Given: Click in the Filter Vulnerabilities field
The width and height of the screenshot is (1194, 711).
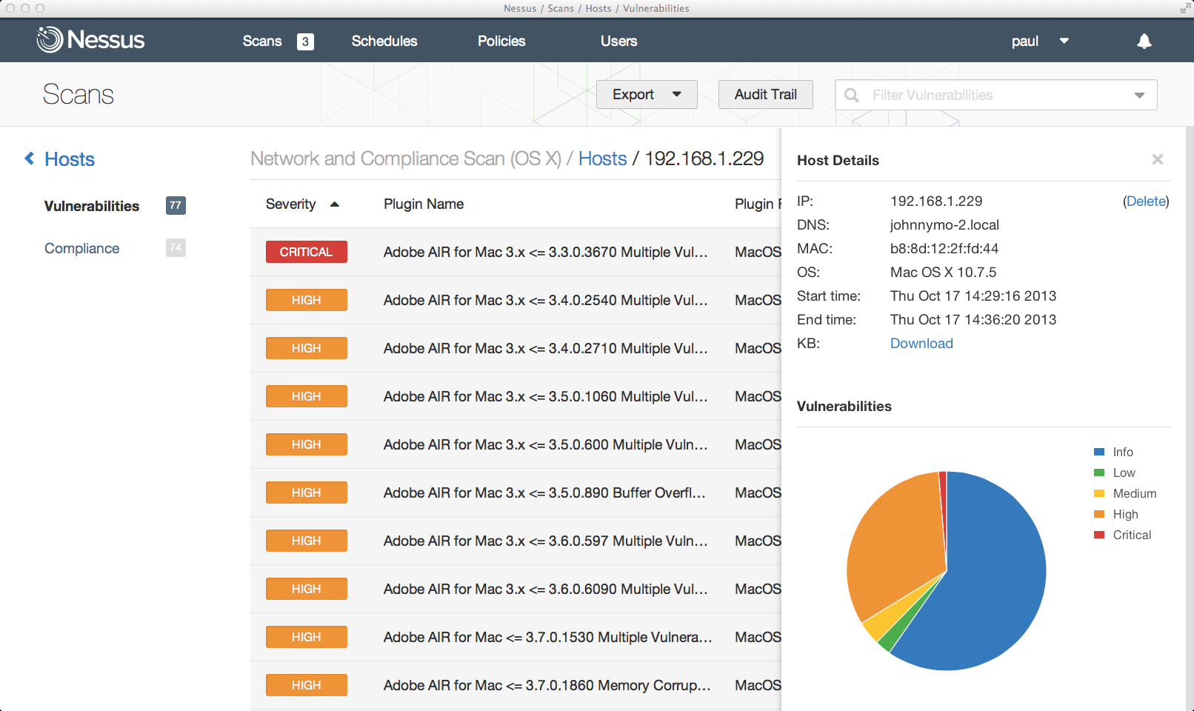Looking at the screenshot, I should pos(996,95).
